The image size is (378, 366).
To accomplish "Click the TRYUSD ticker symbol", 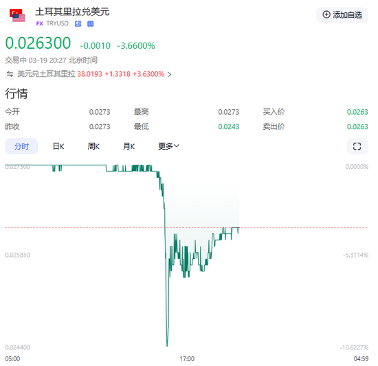I will click(x=57, y=23).
